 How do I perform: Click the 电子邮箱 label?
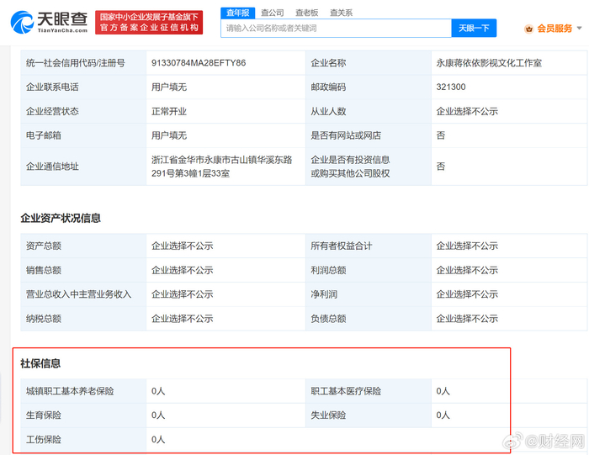tap(44, 135)
